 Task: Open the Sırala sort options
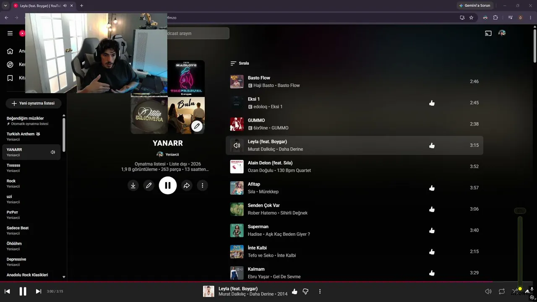240,63
